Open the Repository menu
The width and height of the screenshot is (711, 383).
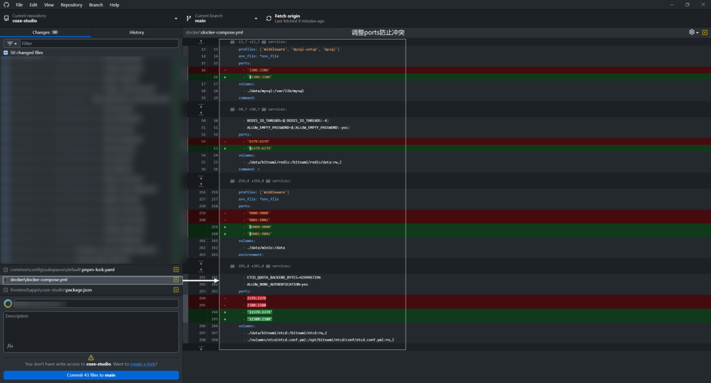coord(72,5)
